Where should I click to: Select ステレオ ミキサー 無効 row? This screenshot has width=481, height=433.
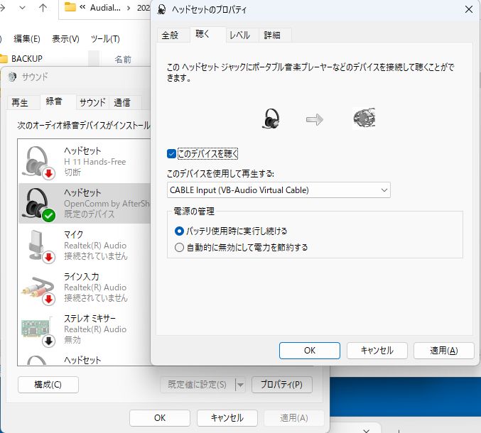pos(85,330)
